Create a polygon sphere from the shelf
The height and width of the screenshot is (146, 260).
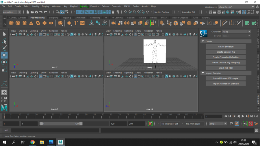click(x=11, y=23)
